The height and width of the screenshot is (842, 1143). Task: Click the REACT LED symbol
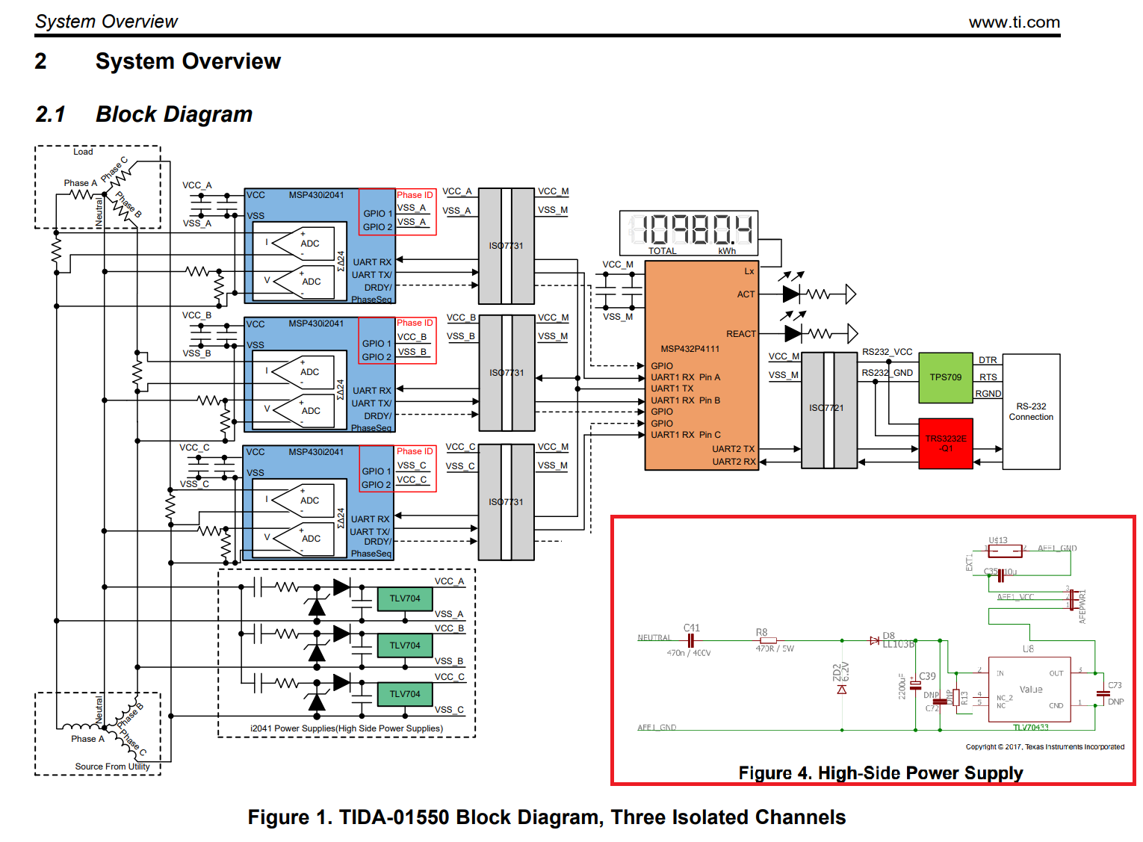[x=793, y=333]
